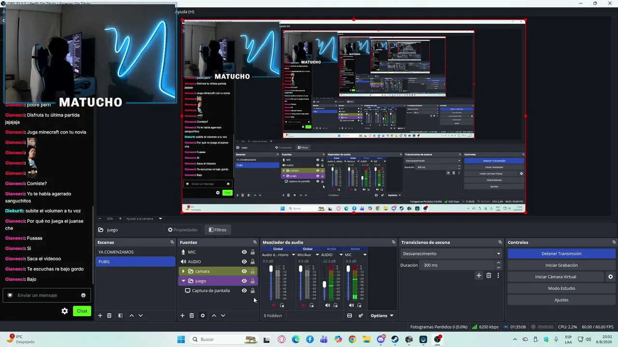Open virtual camera settings gear

click(x=610, y=277)
